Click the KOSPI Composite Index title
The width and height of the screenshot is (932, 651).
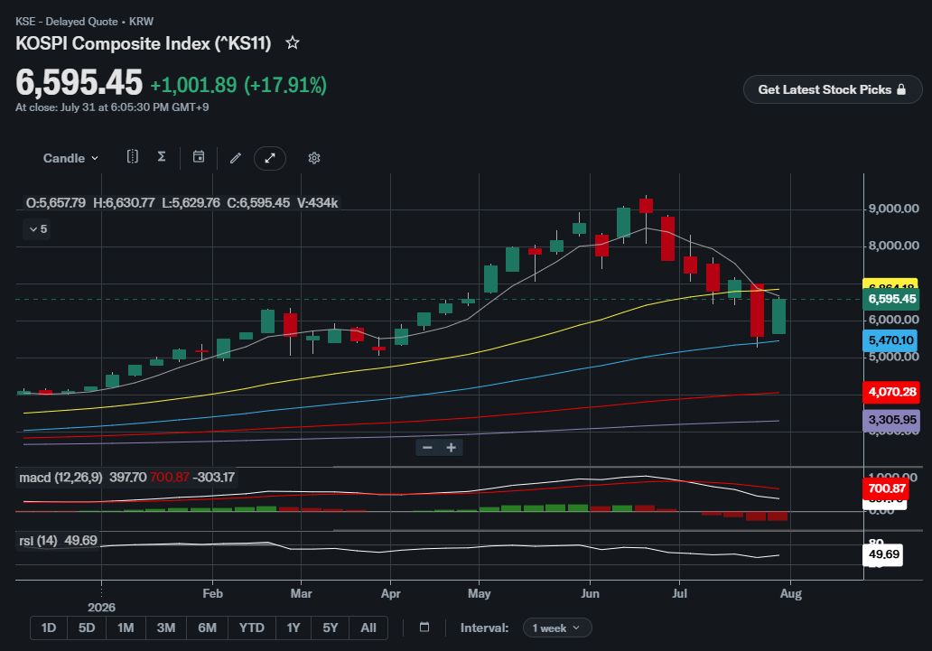tap(144, 43)
